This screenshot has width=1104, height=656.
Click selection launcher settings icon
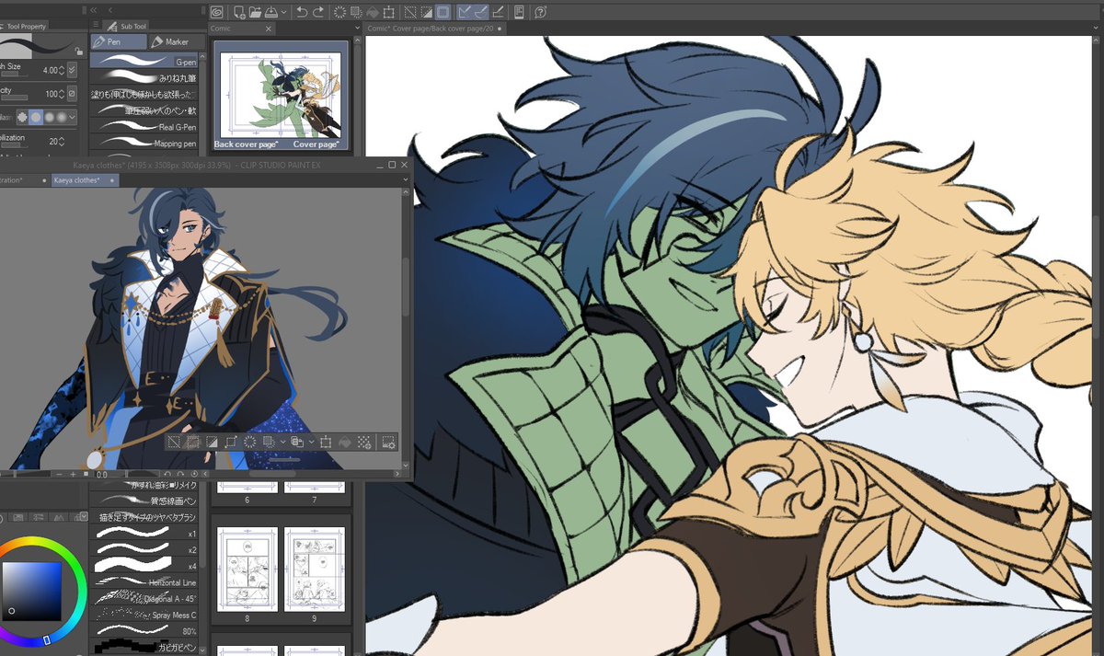coord(388,443)
